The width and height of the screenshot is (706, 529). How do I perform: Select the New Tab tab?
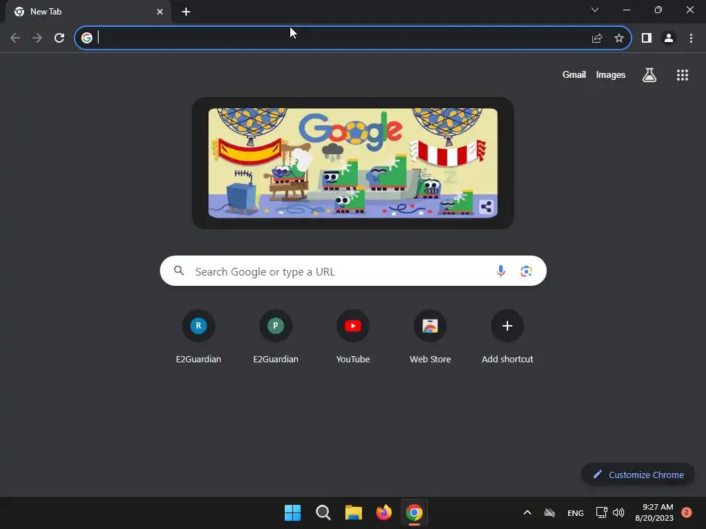click(88, 12)
